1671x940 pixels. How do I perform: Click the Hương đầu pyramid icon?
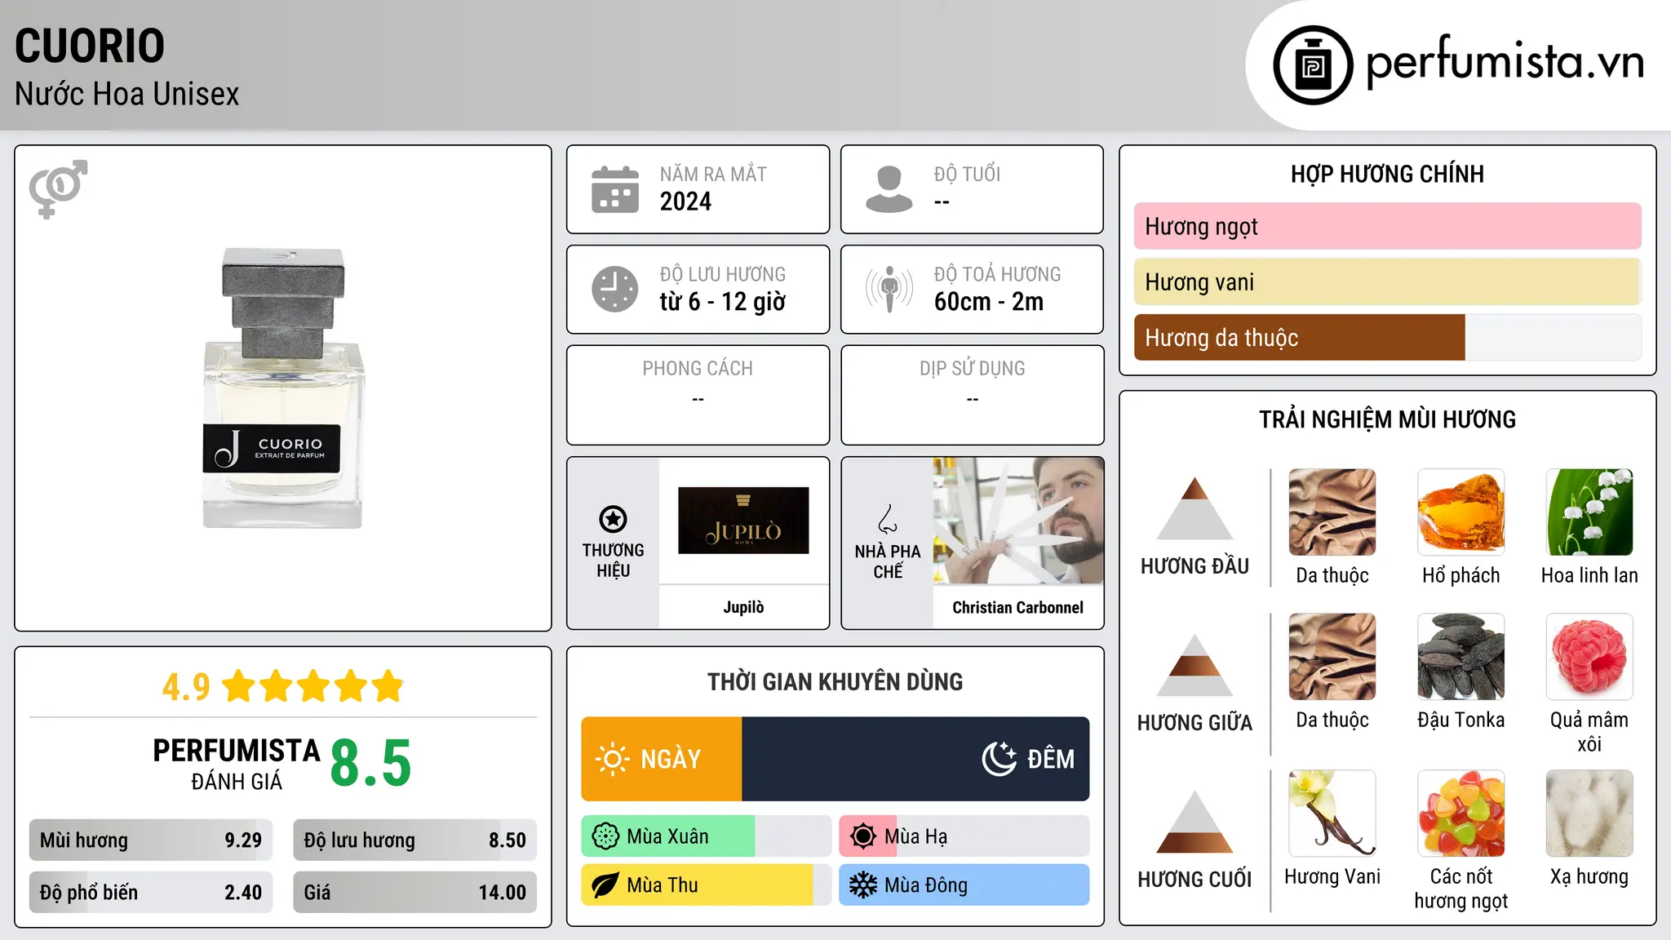(x=1195, y=508)
